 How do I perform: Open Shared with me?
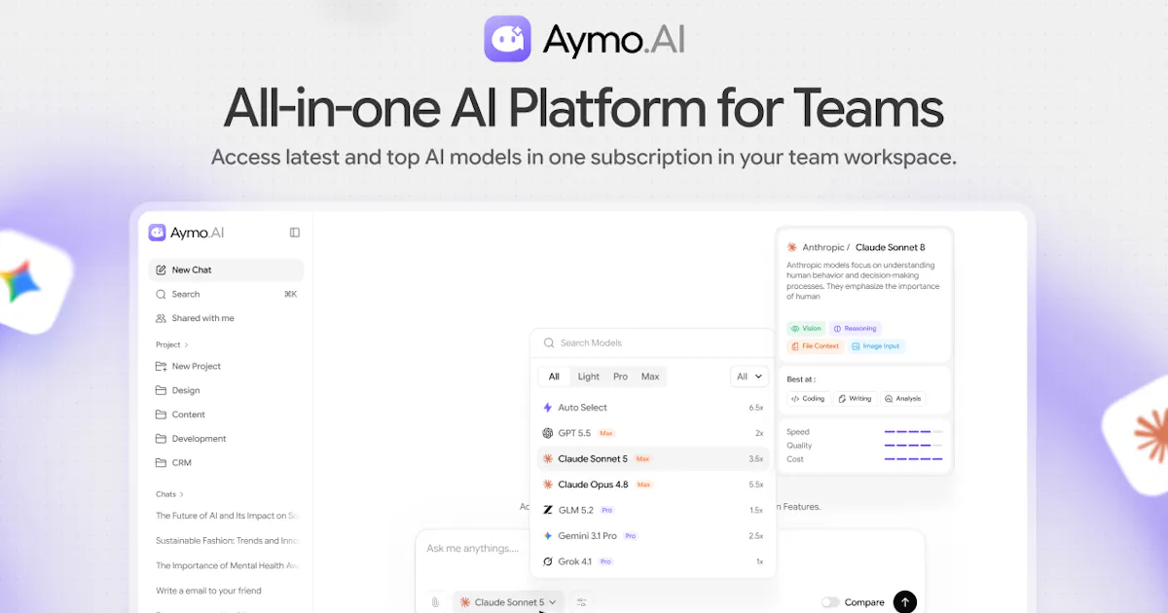tap(226, 318)
